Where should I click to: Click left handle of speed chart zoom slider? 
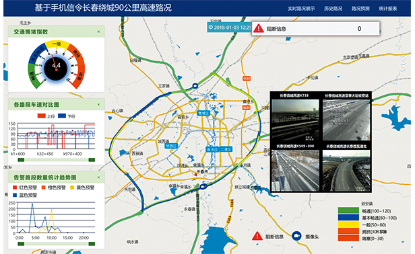point(21,160)
